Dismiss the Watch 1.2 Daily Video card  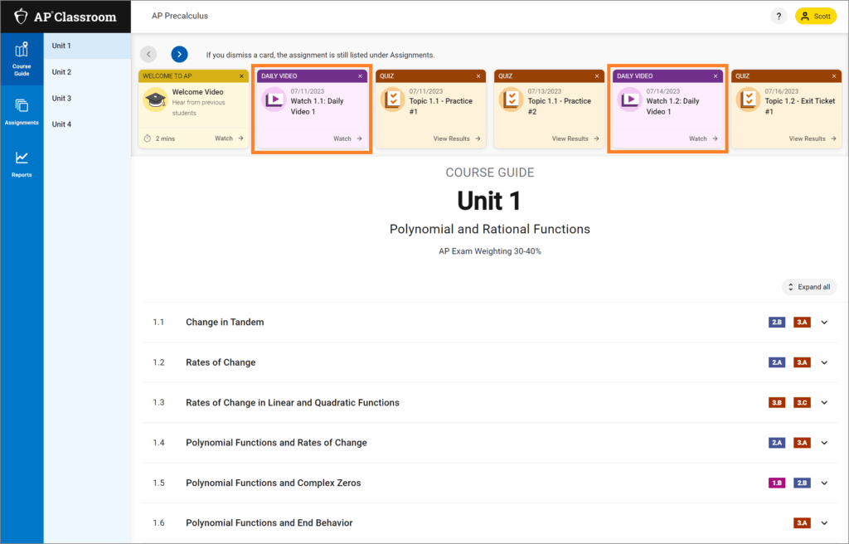(716, 76)
